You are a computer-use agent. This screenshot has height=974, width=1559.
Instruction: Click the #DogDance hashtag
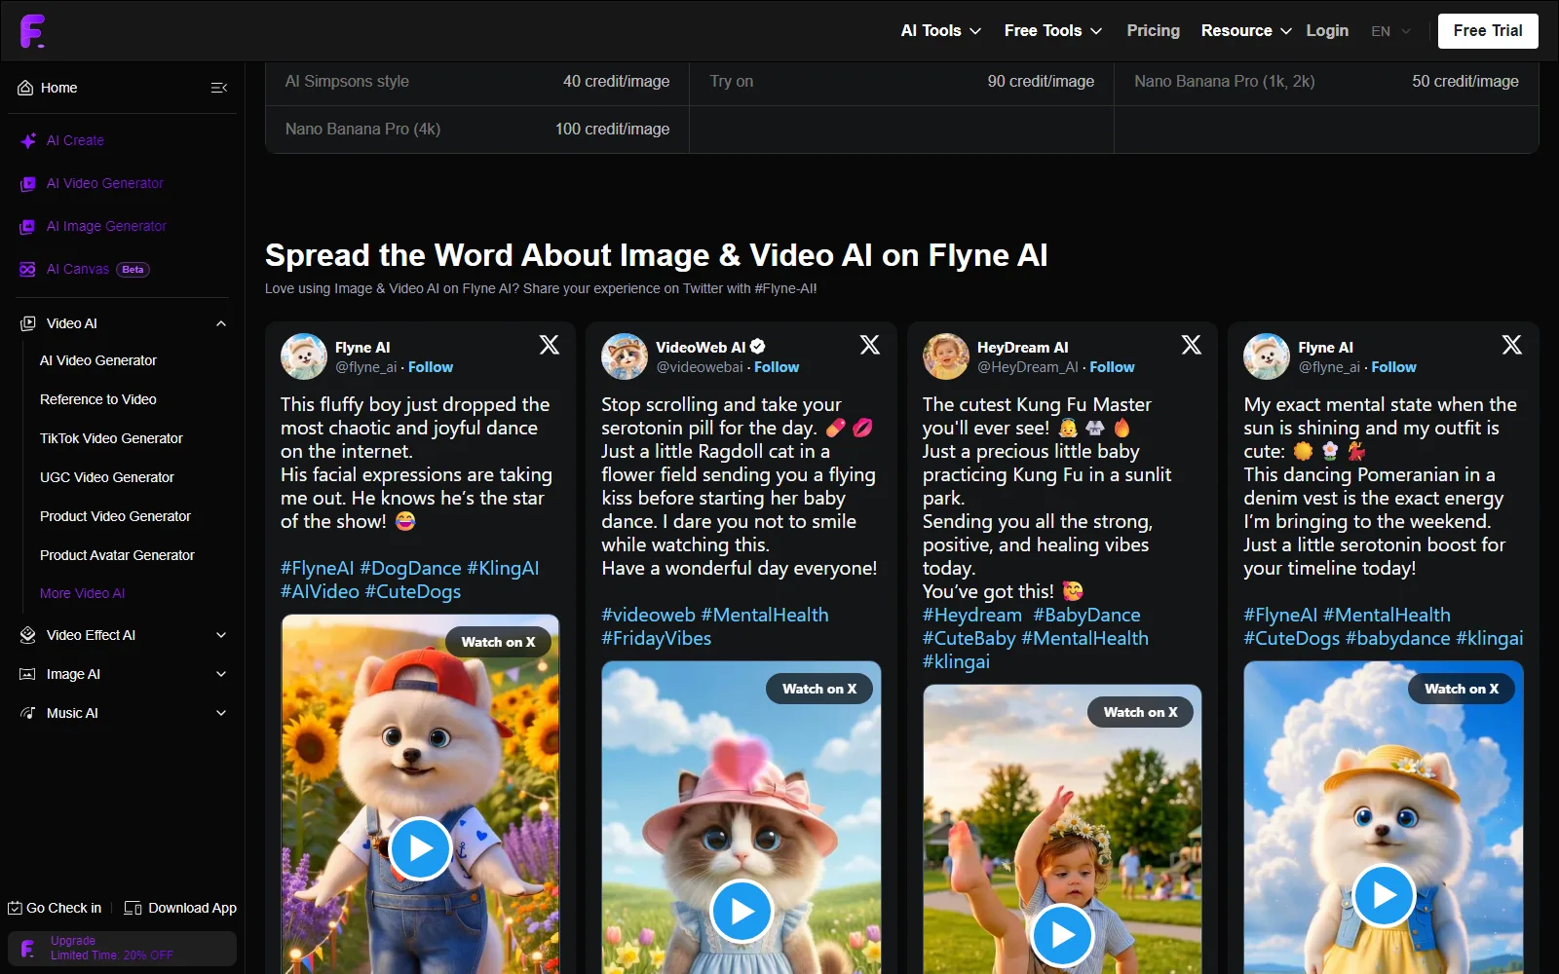coord(410,568)
